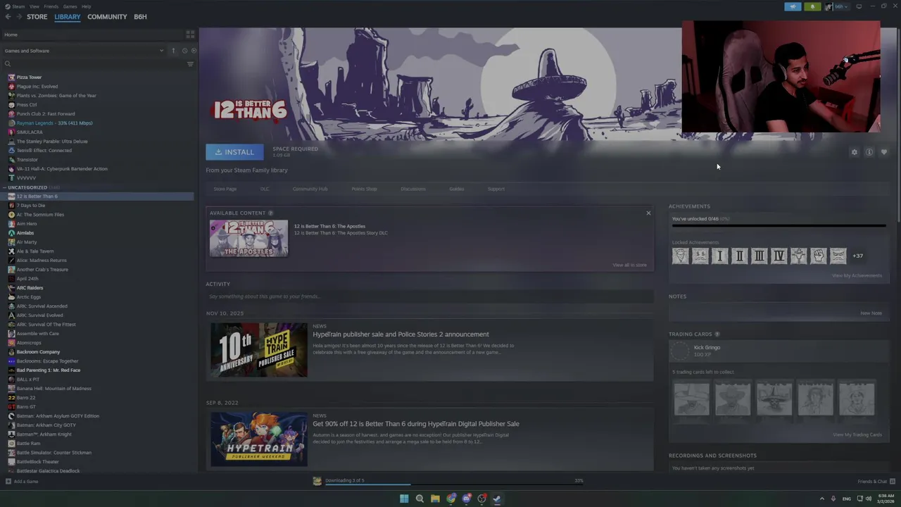Open Library Home
This screenshot has height=507, width=901.
11,35
